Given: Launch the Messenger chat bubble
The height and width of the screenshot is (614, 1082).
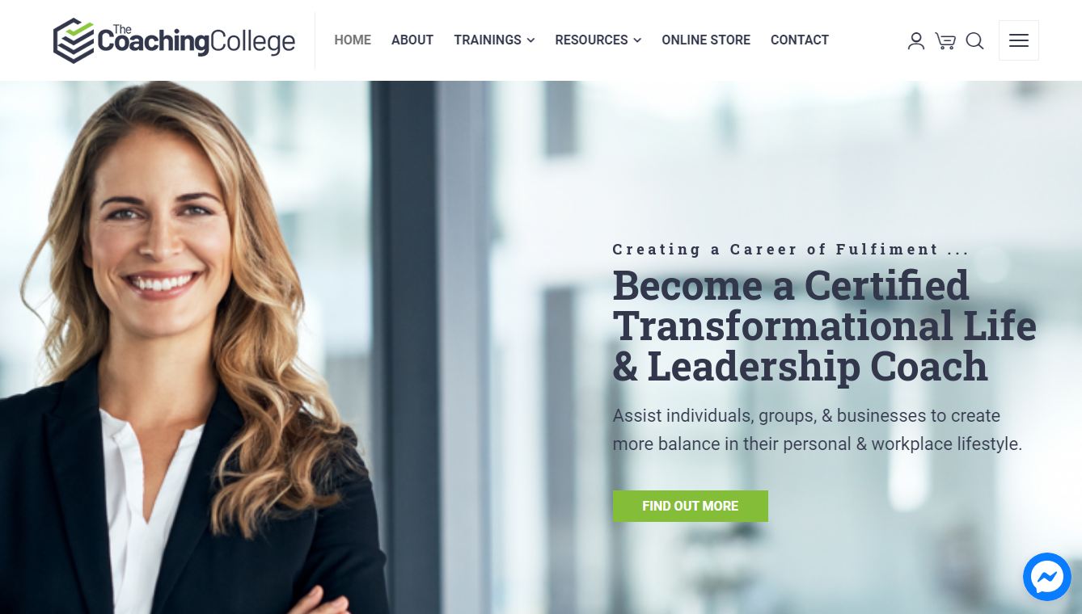Looking at the screenshot, I should point(1047,577).
